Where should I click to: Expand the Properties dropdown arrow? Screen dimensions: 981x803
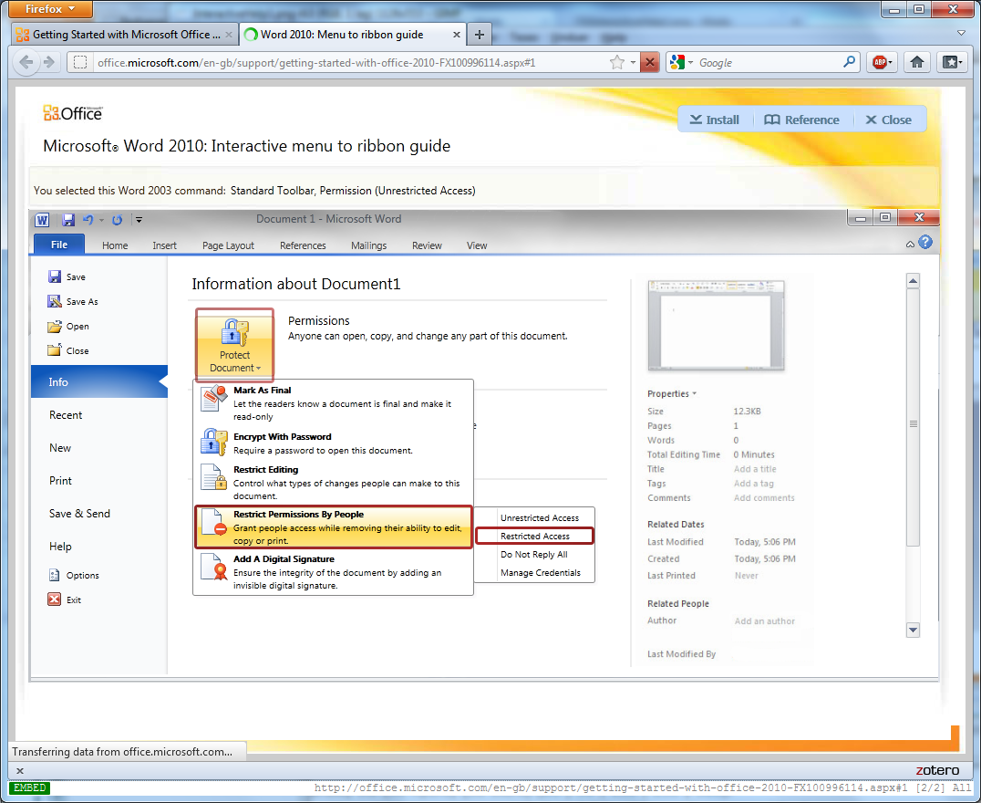tap(695, 394)
